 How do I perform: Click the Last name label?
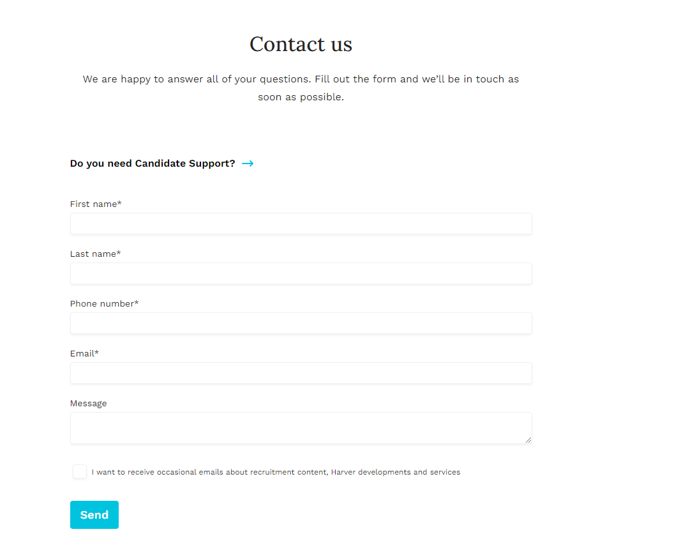tap(93, 254)
